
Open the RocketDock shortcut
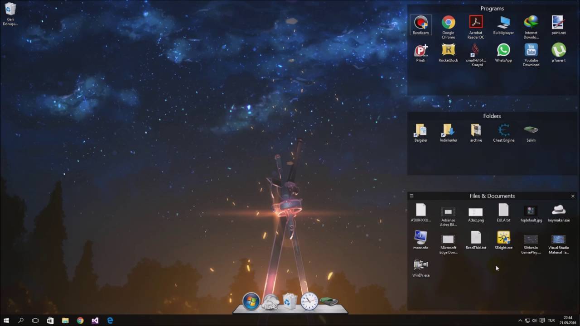(448, 53)
